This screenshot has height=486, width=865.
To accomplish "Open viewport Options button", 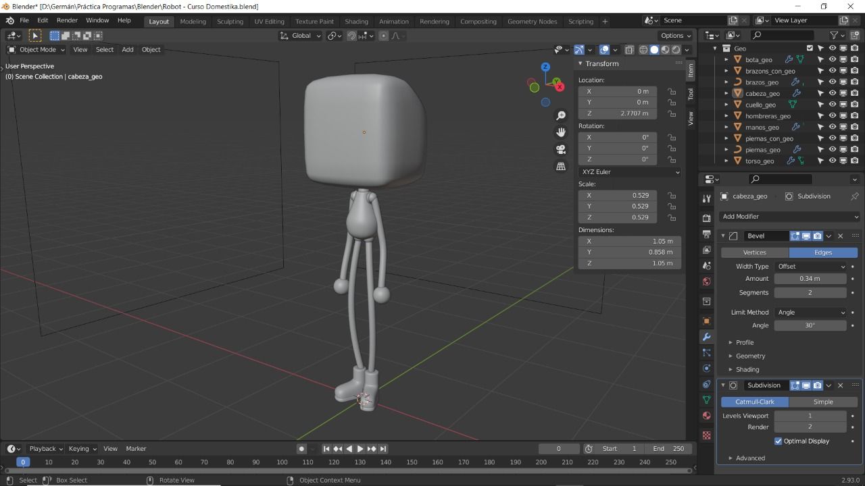I will tap(676, 36).
